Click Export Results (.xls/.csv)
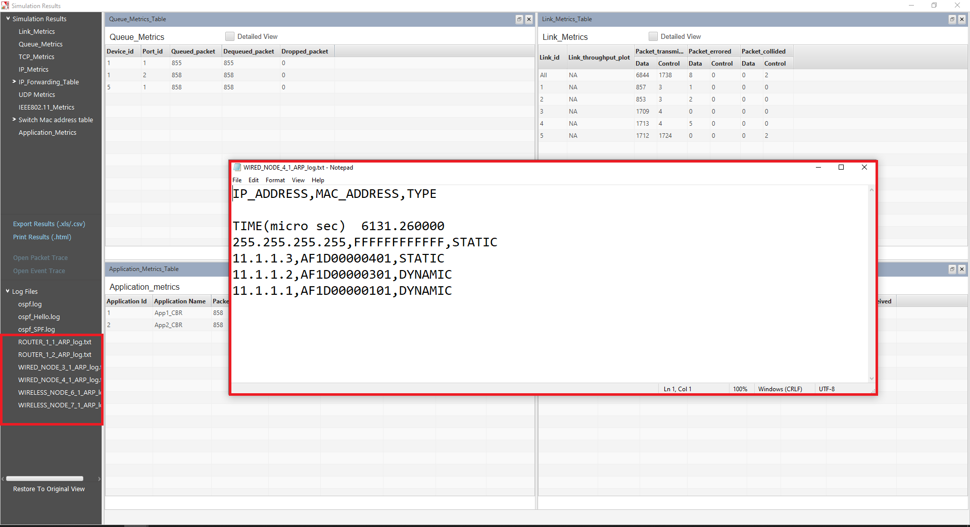 click(48, 224)
